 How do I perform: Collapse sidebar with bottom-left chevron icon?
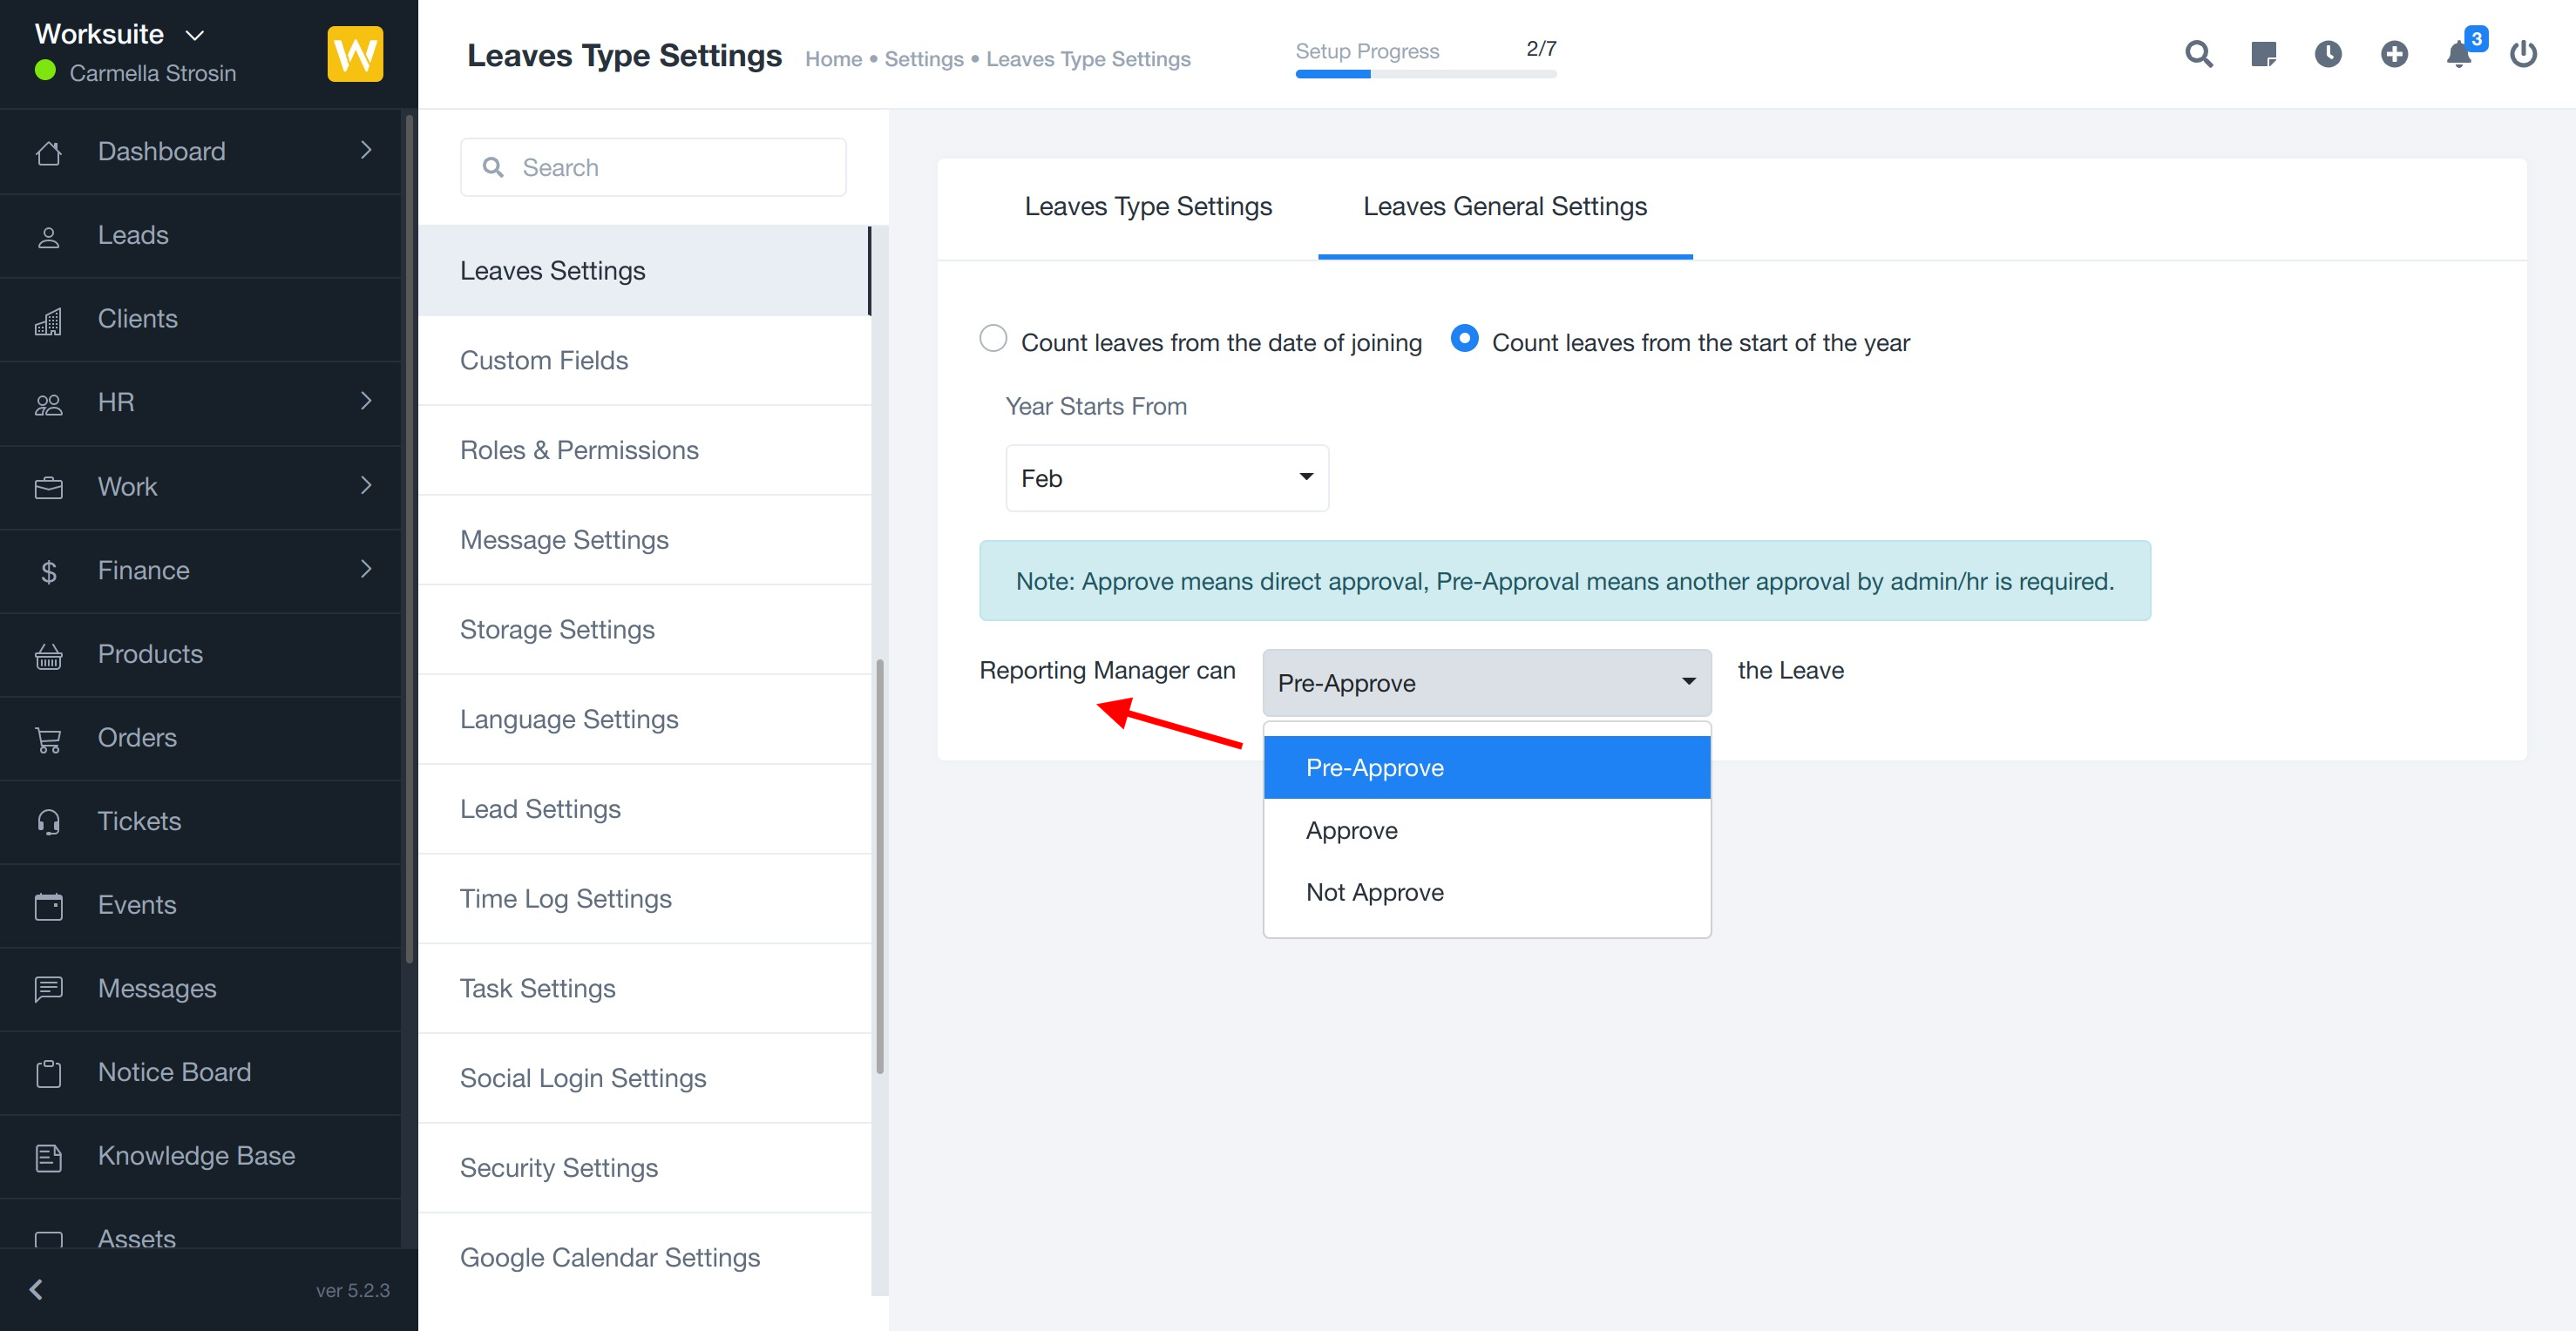[37, 1289]
